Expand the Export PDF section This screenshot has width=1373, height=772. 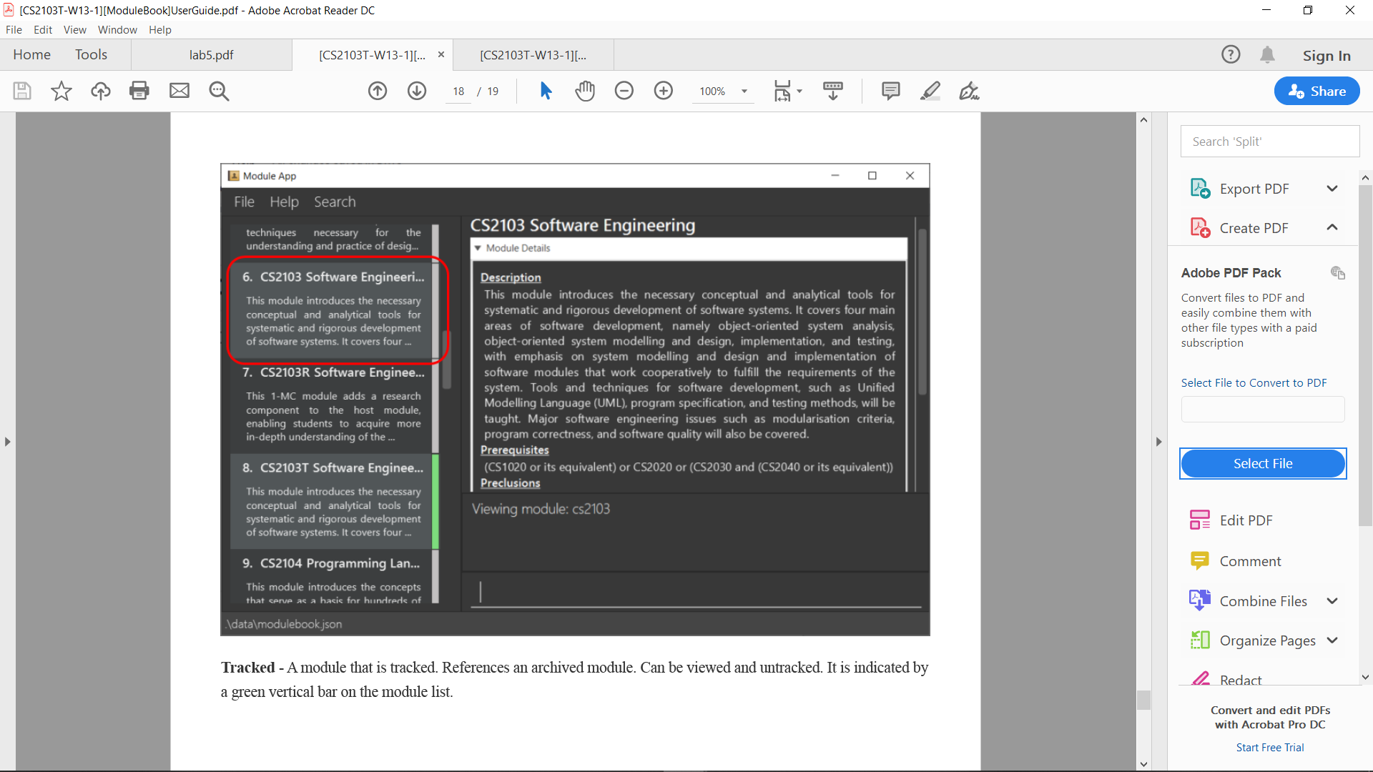click(1332, 189)
